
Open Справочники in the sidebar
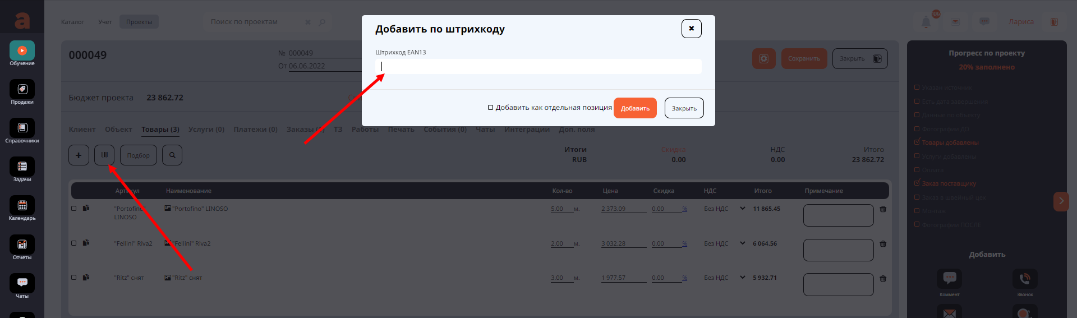tap(22, 128)
